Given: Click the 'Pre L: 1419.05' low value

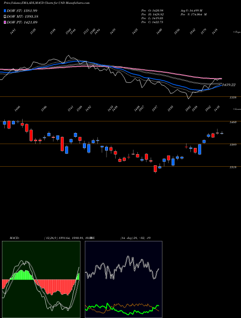Looking at the screenshot, I should coord(152,18).
